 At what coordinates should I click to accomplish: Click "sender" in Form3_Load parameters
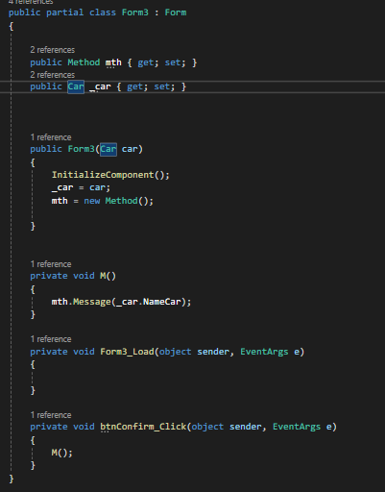click(x=213, y=352)
